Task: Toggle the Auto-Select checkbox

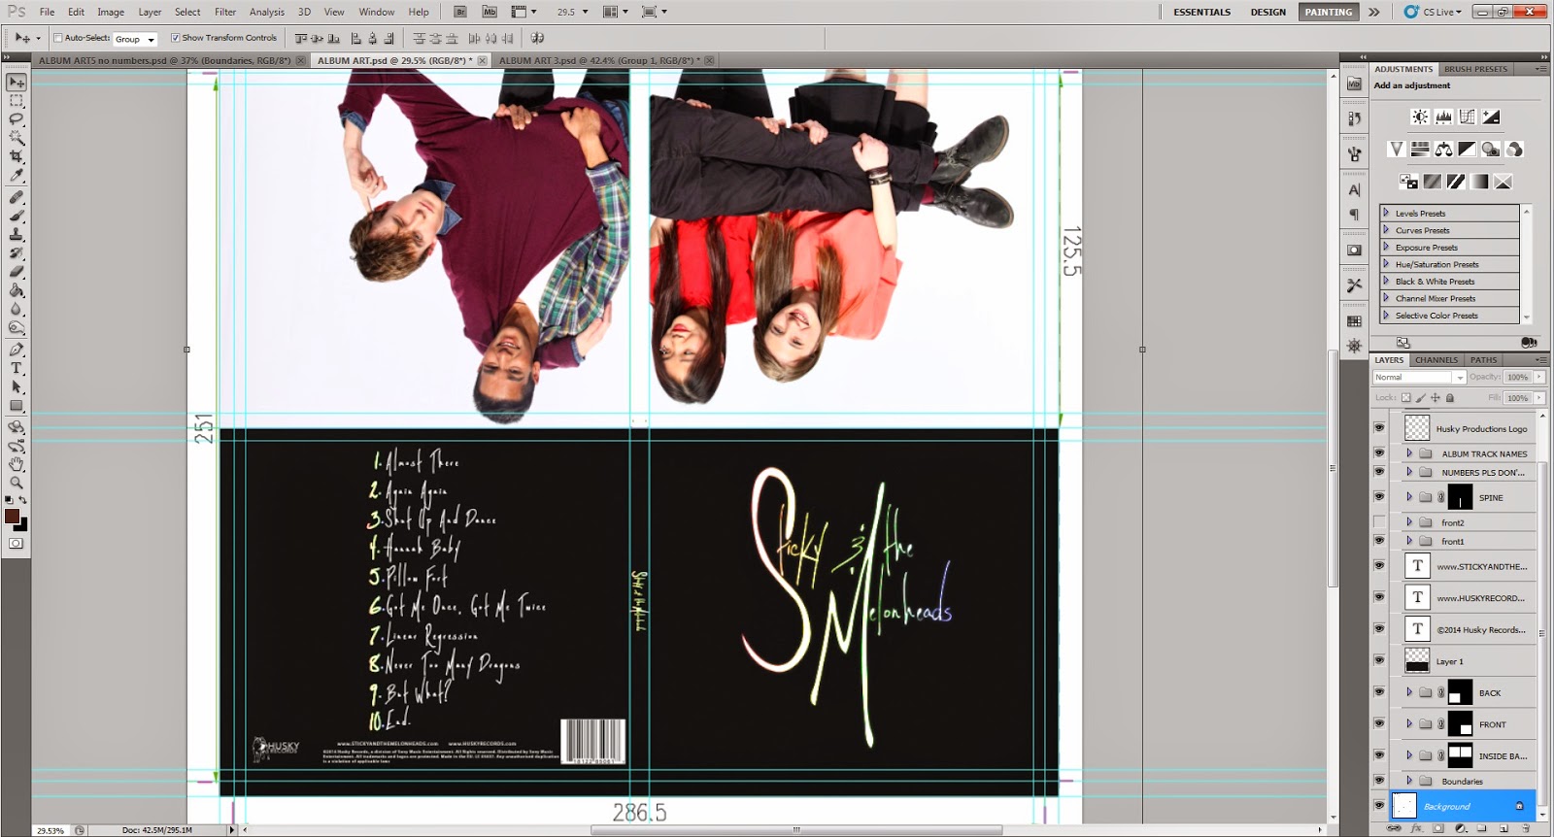Action: (57, 38)
